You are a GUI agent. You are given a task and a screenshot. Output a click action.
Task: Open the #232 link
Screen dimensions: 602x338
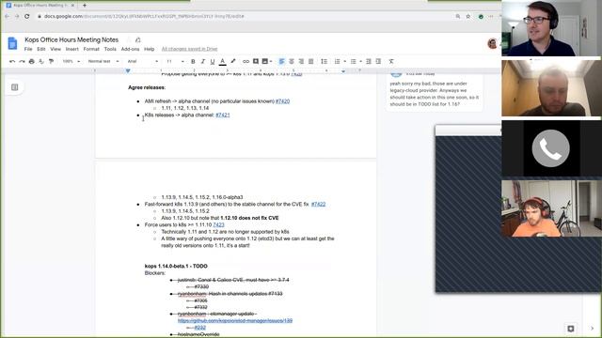pyautogui.click(x=200, y=328)
